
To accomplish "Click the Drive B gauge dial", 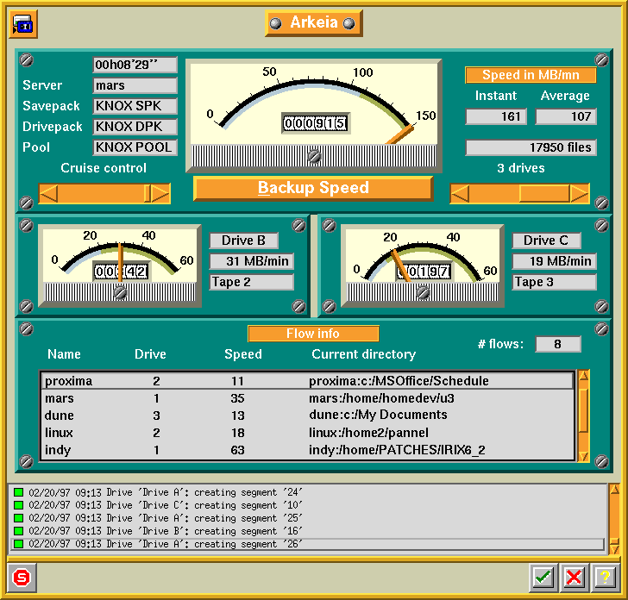I will pos(120,266).
